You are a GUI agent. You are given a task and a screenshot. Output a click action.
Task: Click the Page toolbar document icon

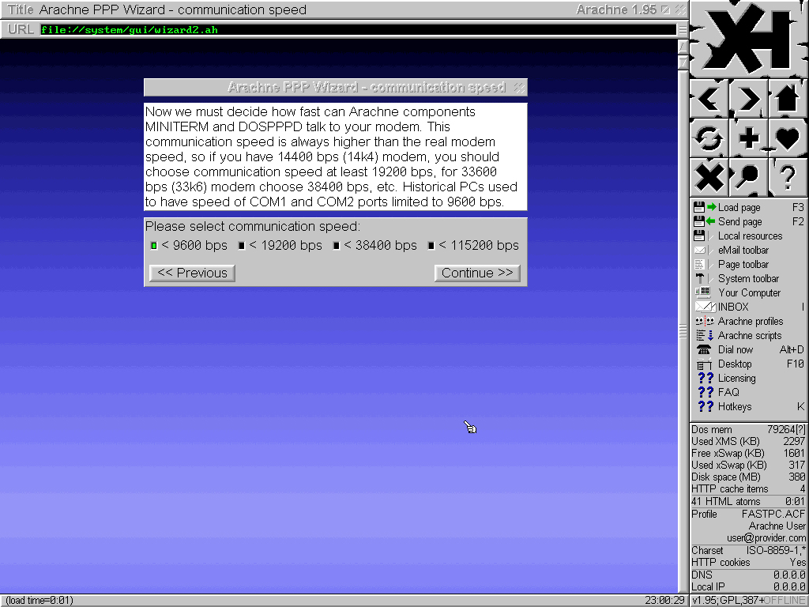tap(701, 264)
